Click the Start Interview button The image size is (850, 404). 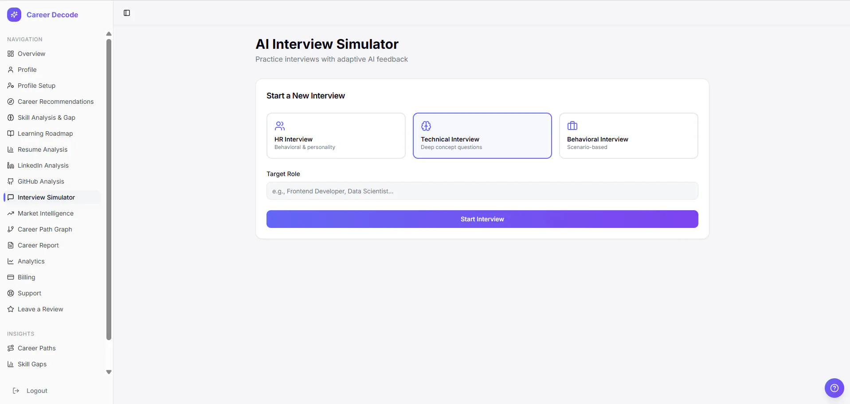coord(482,219)
